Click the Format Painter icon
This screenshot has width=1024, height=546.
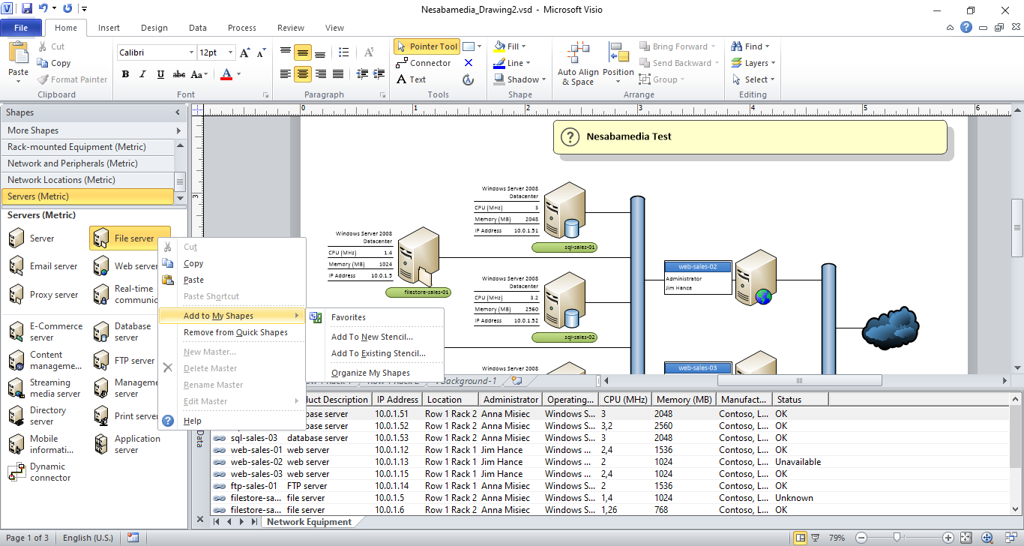[x=43, y=79]
